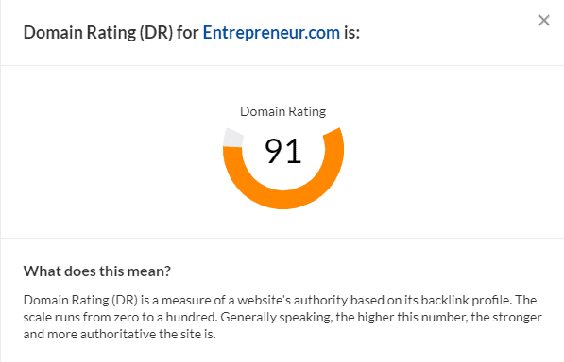Click the word 'measure' in the description
564x362 pixels.
click(186, 300)
